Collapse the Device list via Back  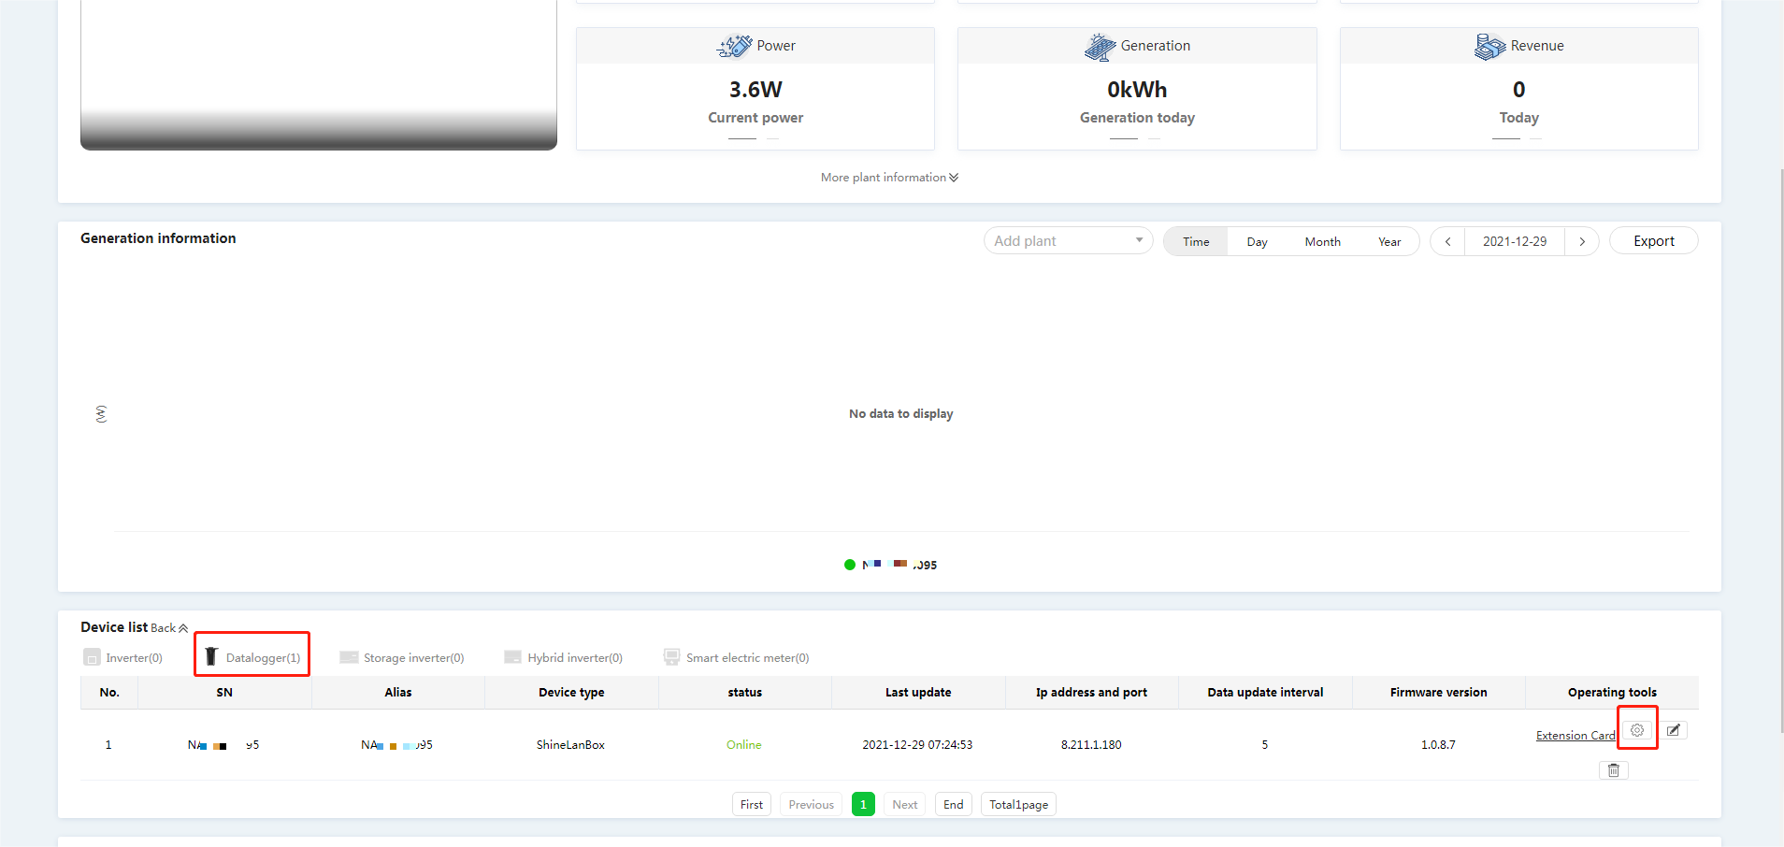pos(169,628)
